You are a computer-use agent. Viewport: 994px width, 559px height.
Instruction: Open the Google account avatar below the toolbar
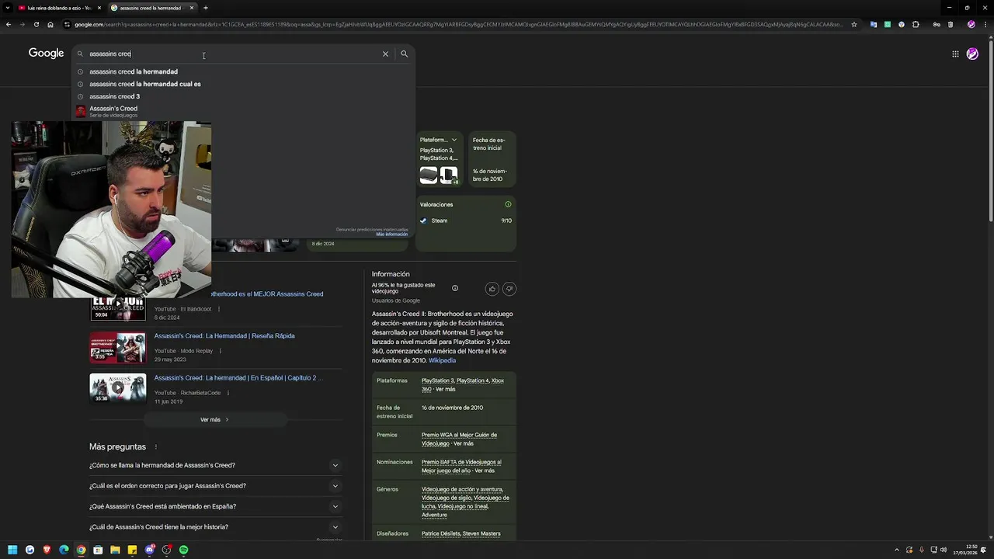tap(972, 54)
